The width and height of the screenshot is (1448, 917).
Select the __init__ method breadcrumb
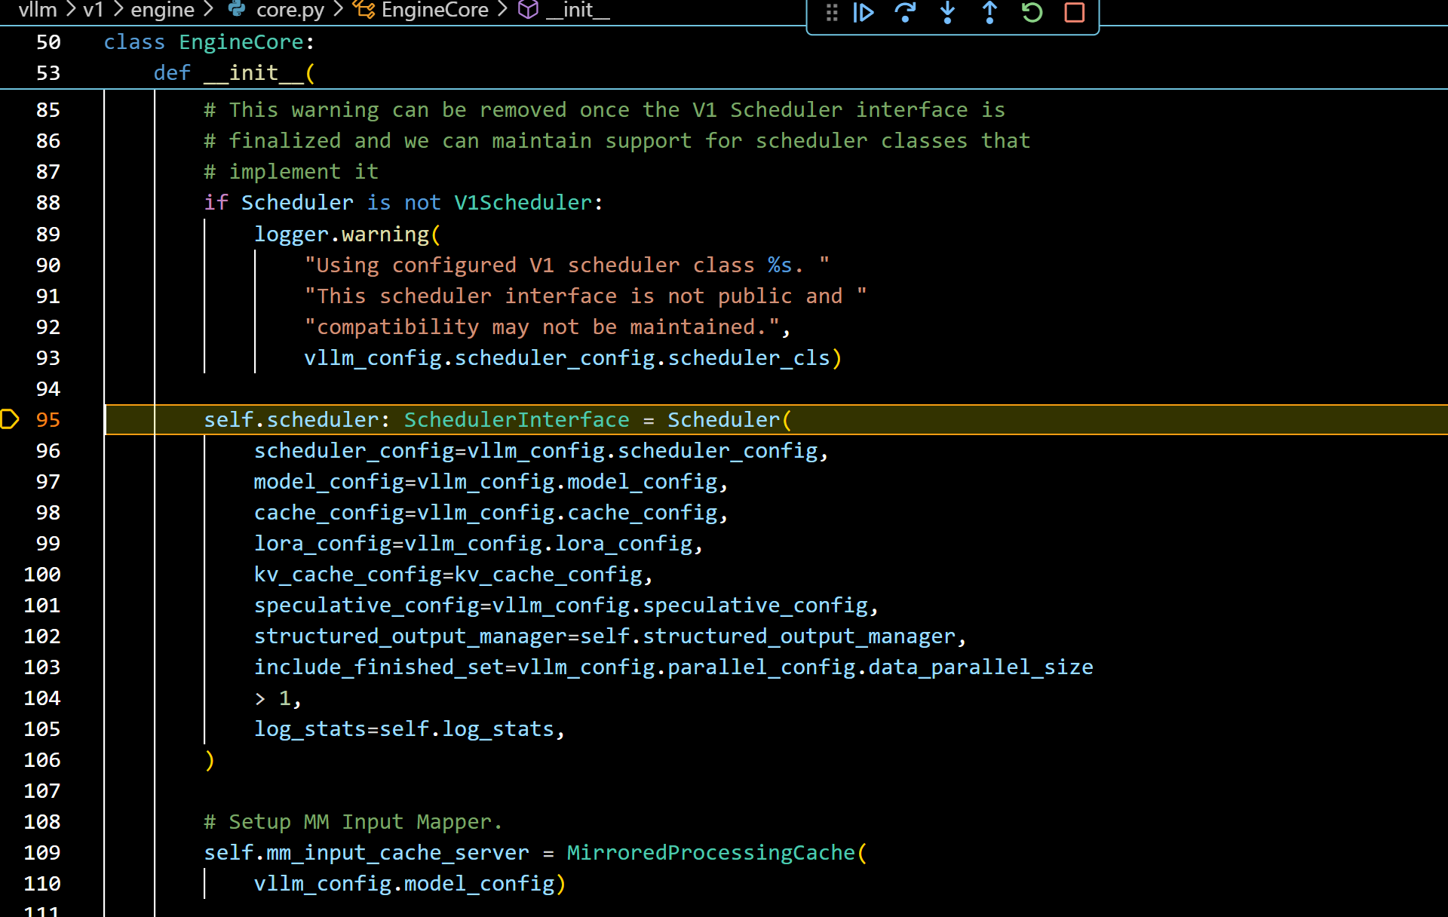577,10
